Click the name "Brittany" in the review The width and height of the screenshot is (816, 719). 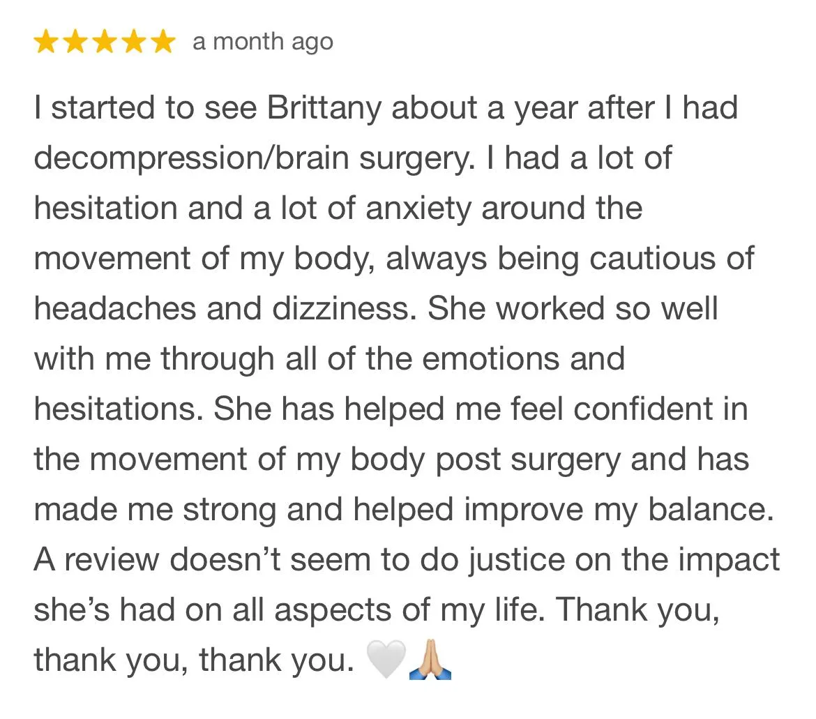tap(324, 109)
